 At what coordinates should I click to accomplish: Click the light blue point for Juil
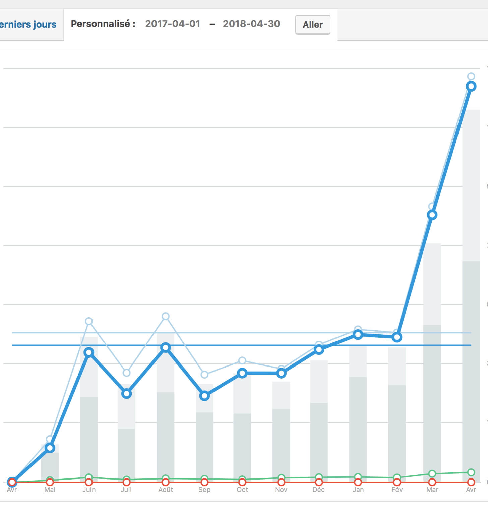[126, 373]
